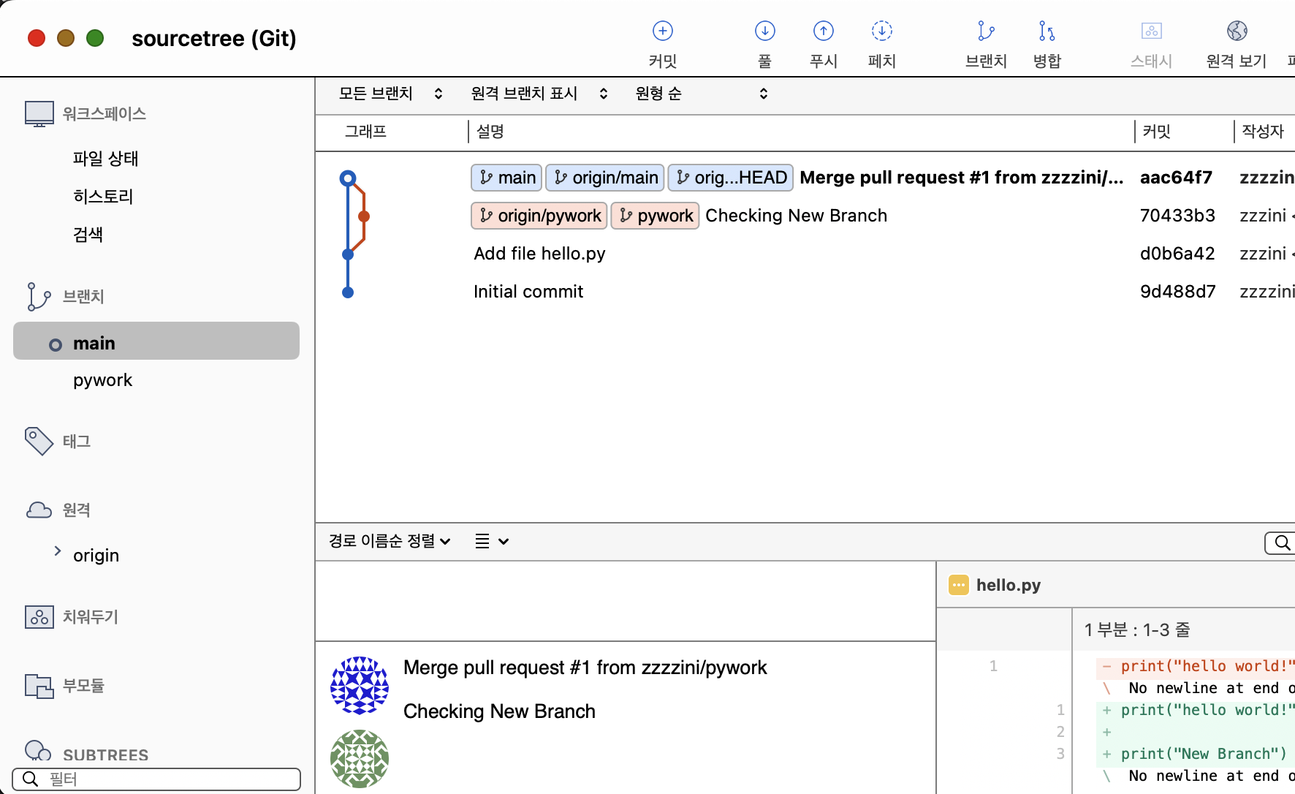This screenshot has width=1295, height=794.
Task: Click the Stash (스태시) toolbar icon
Action: pyautogui.click(x=1151, y=31)
